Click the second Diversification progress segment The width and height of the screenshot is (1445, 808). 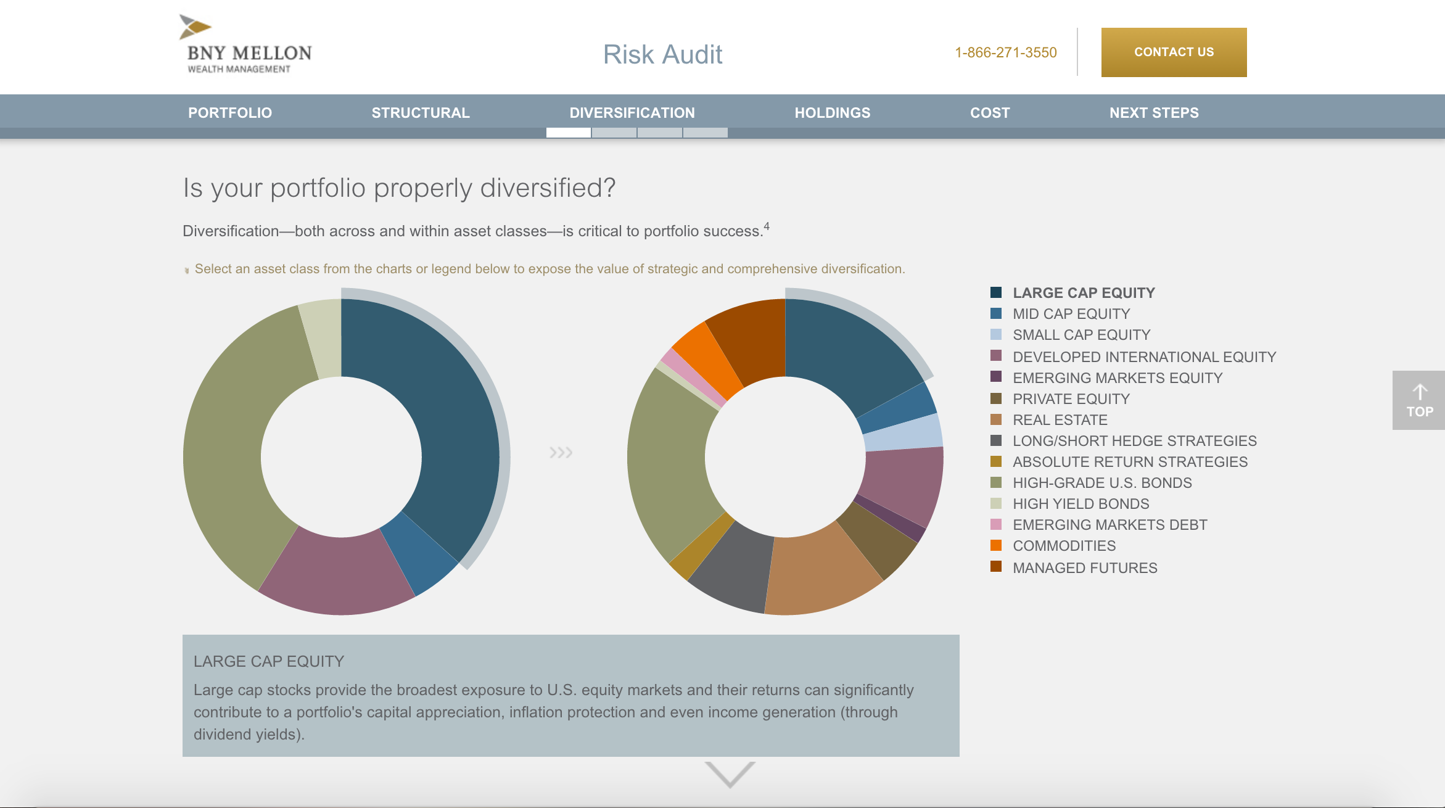pos(614,133)
